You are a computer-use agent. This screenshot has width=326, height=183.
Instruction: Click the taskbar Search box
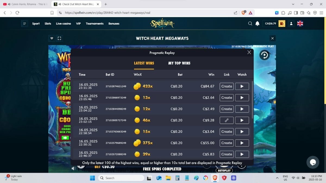[x=121, y=178]
